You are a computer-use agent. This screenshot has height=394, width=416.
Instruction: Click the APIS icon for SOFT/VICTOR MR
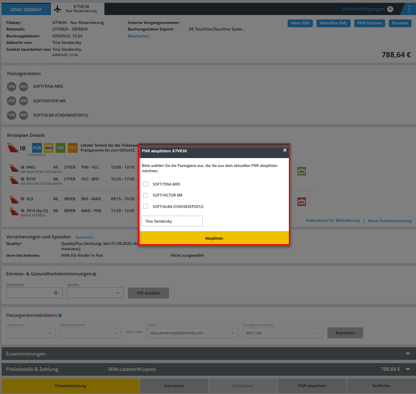coord(24,101)
